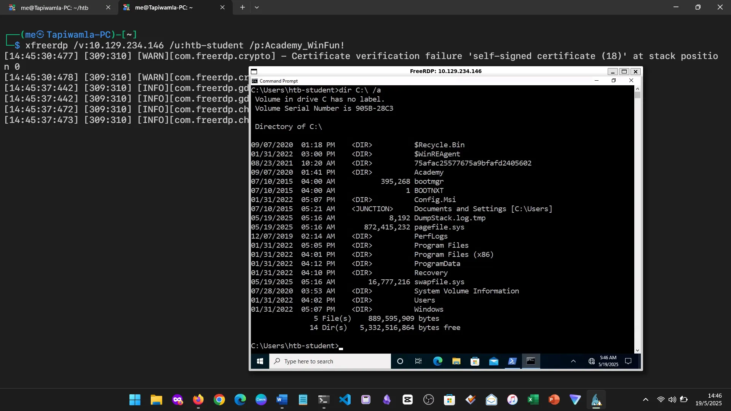Open File Explorer in remote taskbar

point(456,361)
